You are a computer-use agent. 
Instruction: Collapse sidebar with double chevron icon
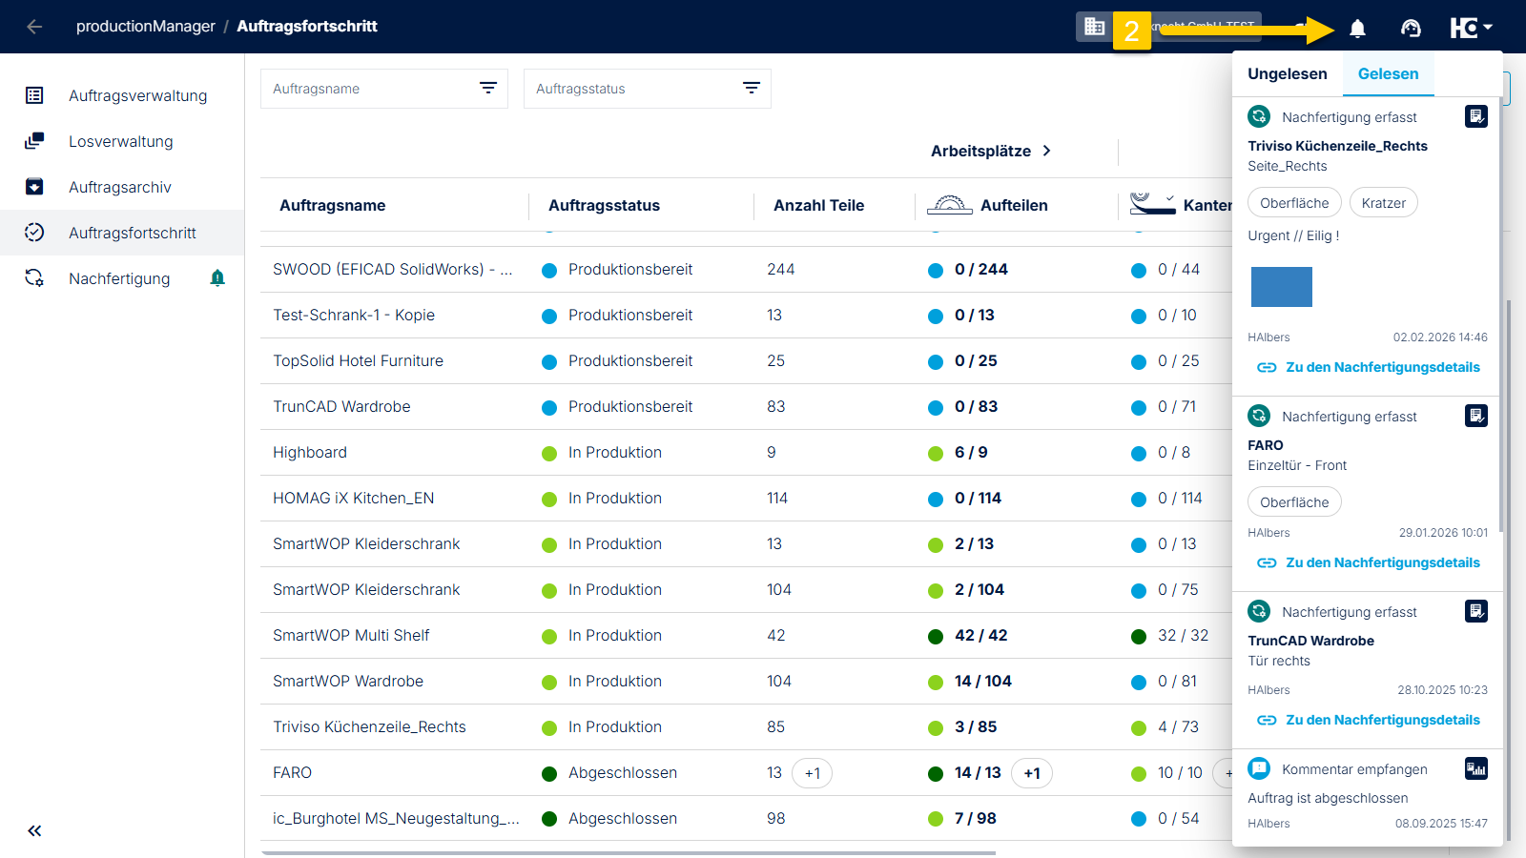(x=34, y=830)
